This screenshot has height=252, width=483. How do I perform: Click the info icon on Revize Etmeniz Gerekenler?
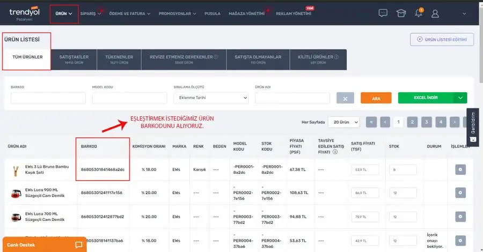pos(216,57)
